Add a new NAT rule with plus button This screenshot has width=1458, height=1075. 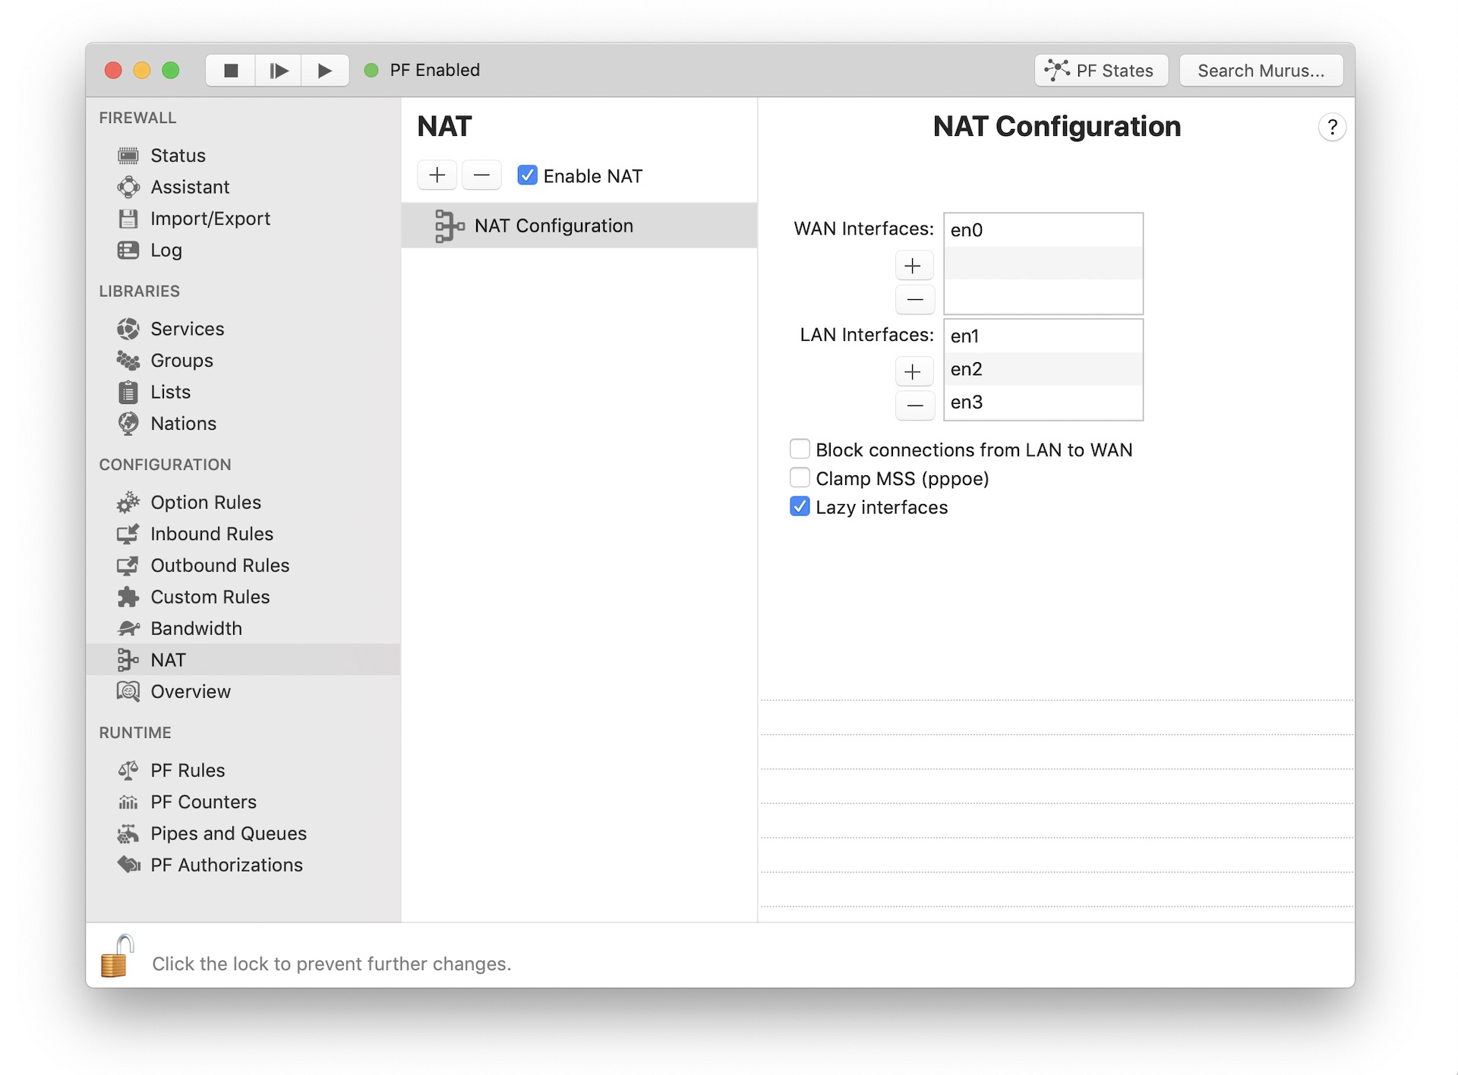tap(437, 175)
